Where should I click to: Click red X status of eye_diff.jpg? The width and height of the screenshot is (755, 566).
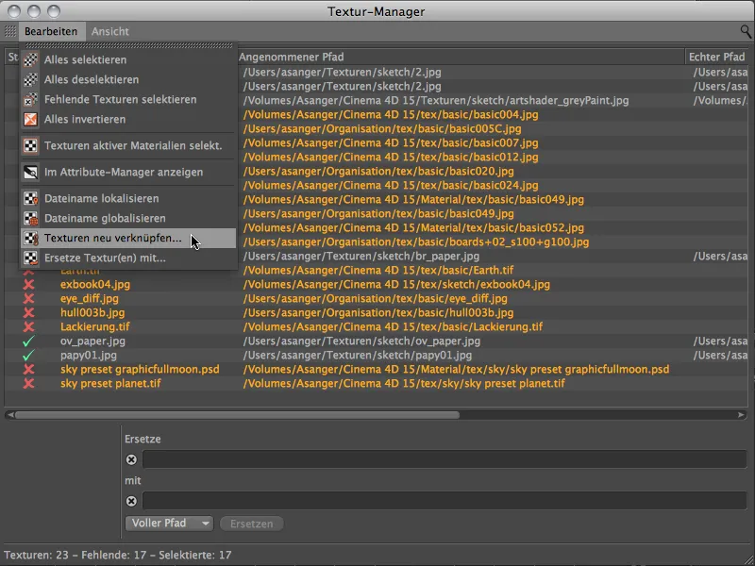click(29, 298)
